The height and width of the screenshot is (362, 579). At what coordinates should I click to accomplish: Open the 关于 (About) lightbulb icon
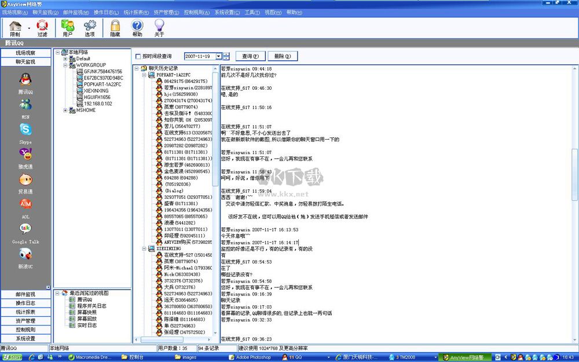[x=159, y=28]
